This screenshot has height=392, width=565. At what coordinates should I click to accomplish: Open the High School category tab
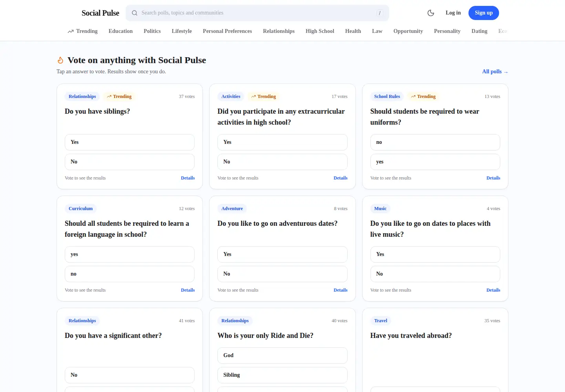[320, 31]
